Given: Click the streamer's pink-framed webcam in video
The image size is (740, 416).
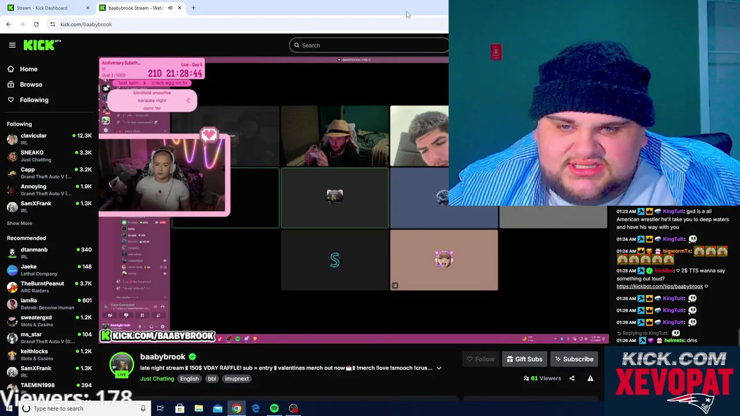Looking at the screenshot, I should click(164, 175).
